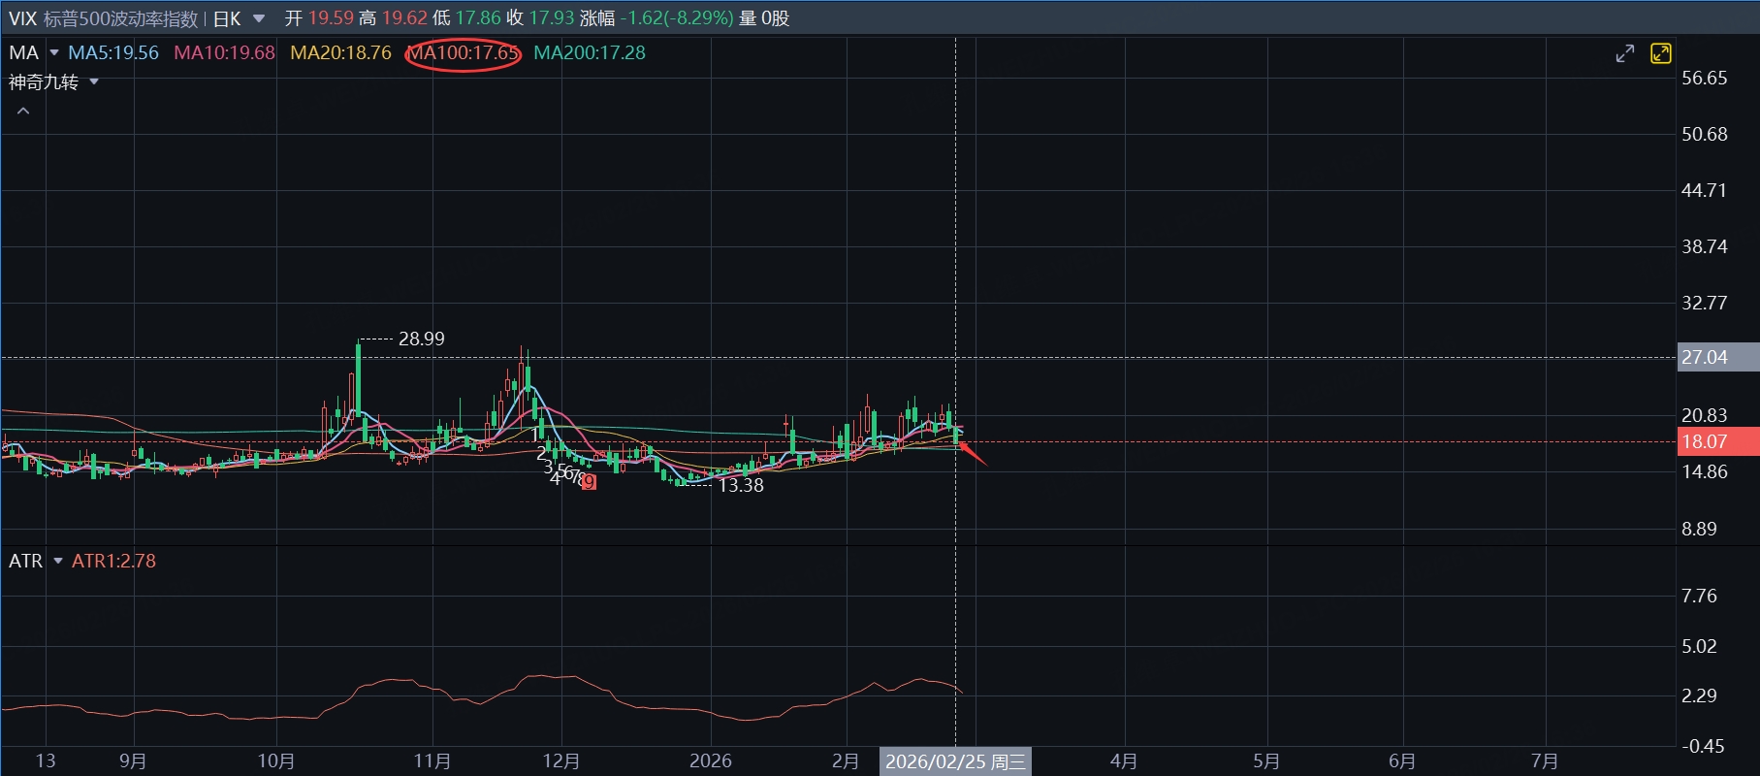The image size is (1760, 776).
Task: Open the 日K period dropdown
Action: (258, 18)
